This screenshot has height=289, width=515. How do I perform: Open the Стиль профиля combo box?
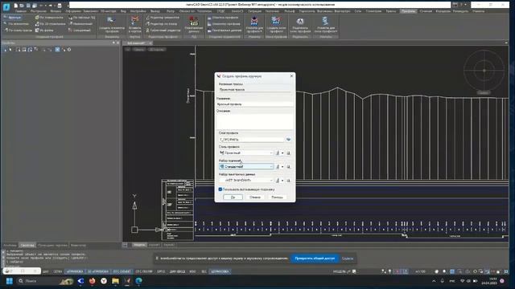(246, 153)
